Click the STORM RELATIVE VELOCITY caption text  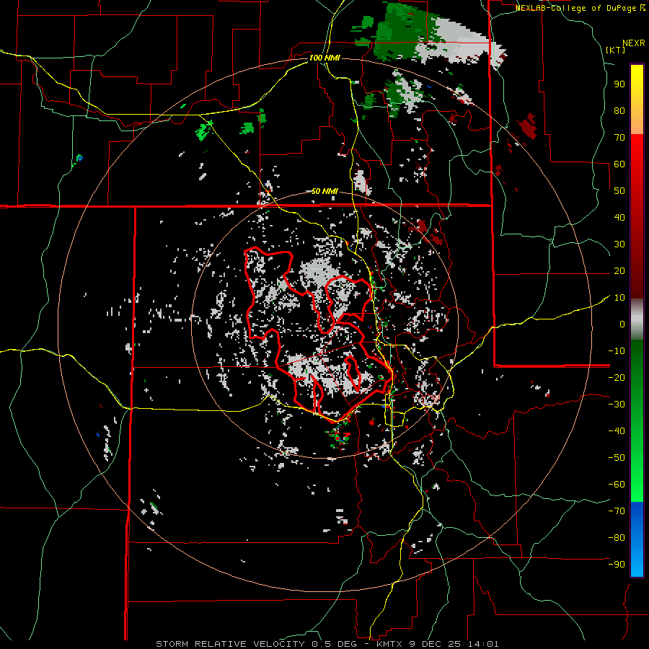click(x=230, y=644)
